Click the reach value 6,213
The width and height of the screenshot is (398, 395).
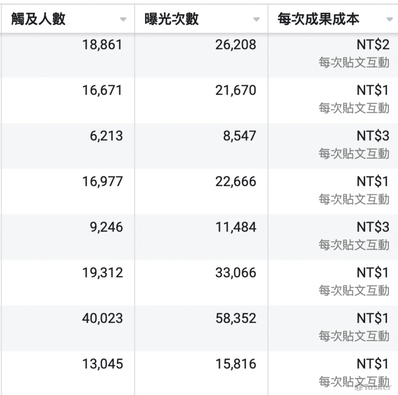click(106, 136)
